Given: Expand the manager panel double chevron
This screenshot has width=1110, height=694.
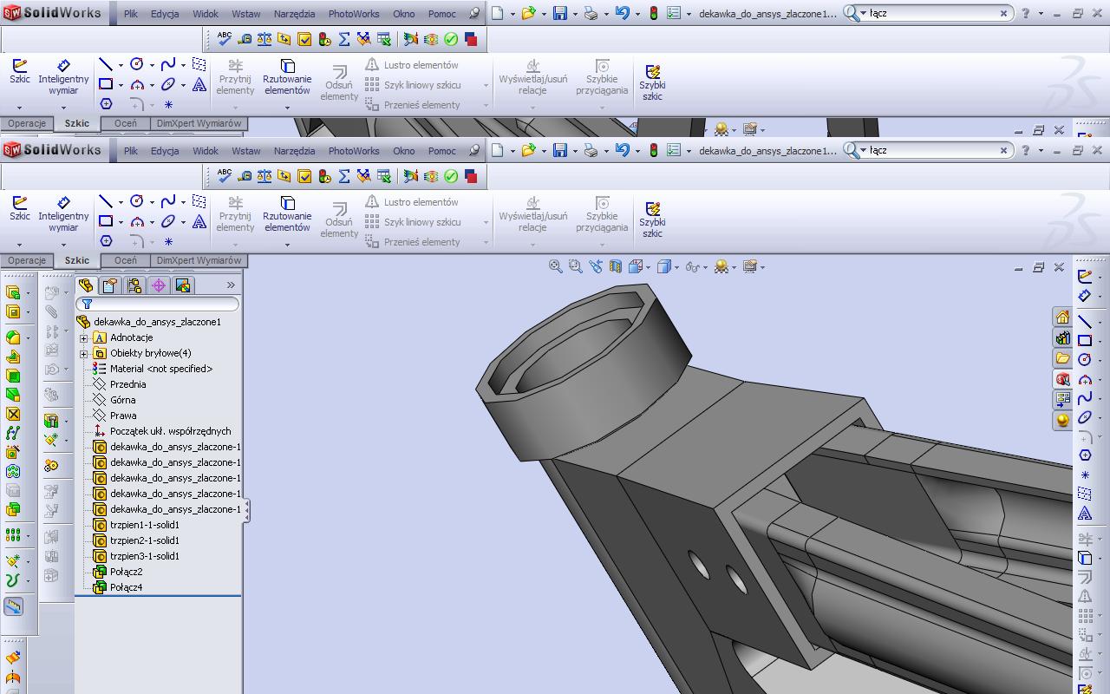Looking at the screenshot, I should pos(231,285).
